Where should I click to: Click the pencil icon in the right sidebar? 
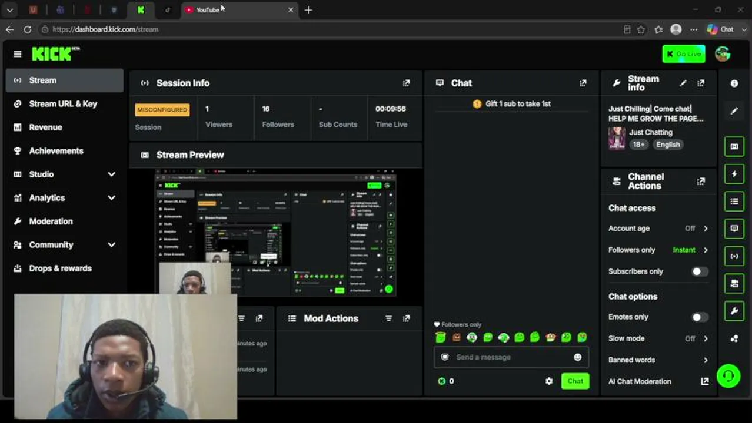click(x=734, y=111)
